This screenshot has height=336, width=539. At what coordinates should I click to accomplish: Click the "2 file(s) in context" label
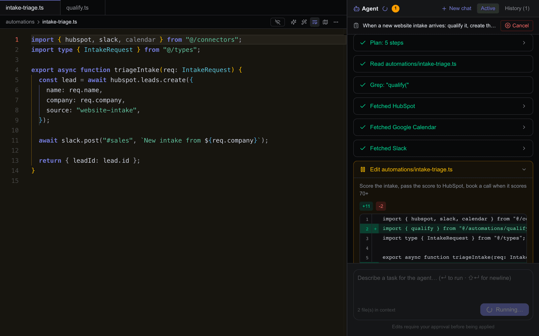[x=376, y=310]
